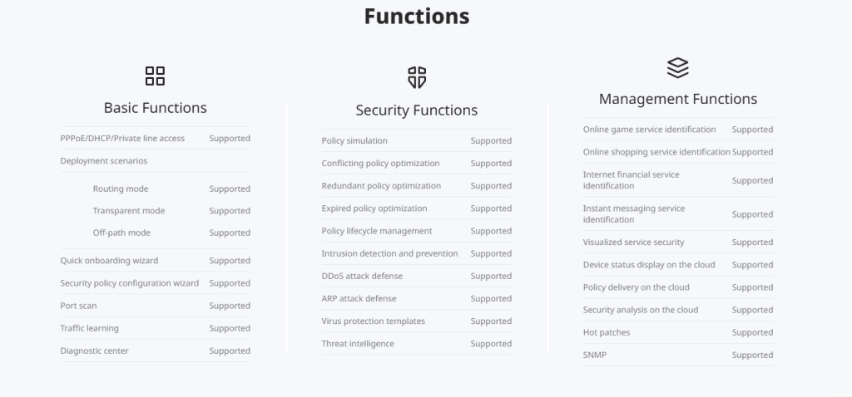Select the Security Functions heading
The height and width of the screenshot is (397, 852).
(x=417, y=110)
